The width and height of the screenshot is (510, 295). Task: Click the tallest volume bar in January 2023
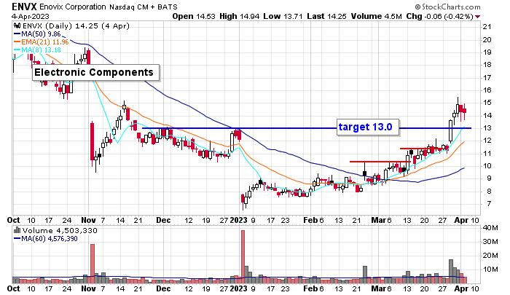point(243,257)
